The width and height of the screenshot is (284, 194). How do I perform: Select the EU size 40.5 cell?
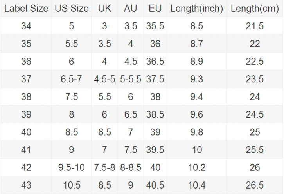(155, 185)
